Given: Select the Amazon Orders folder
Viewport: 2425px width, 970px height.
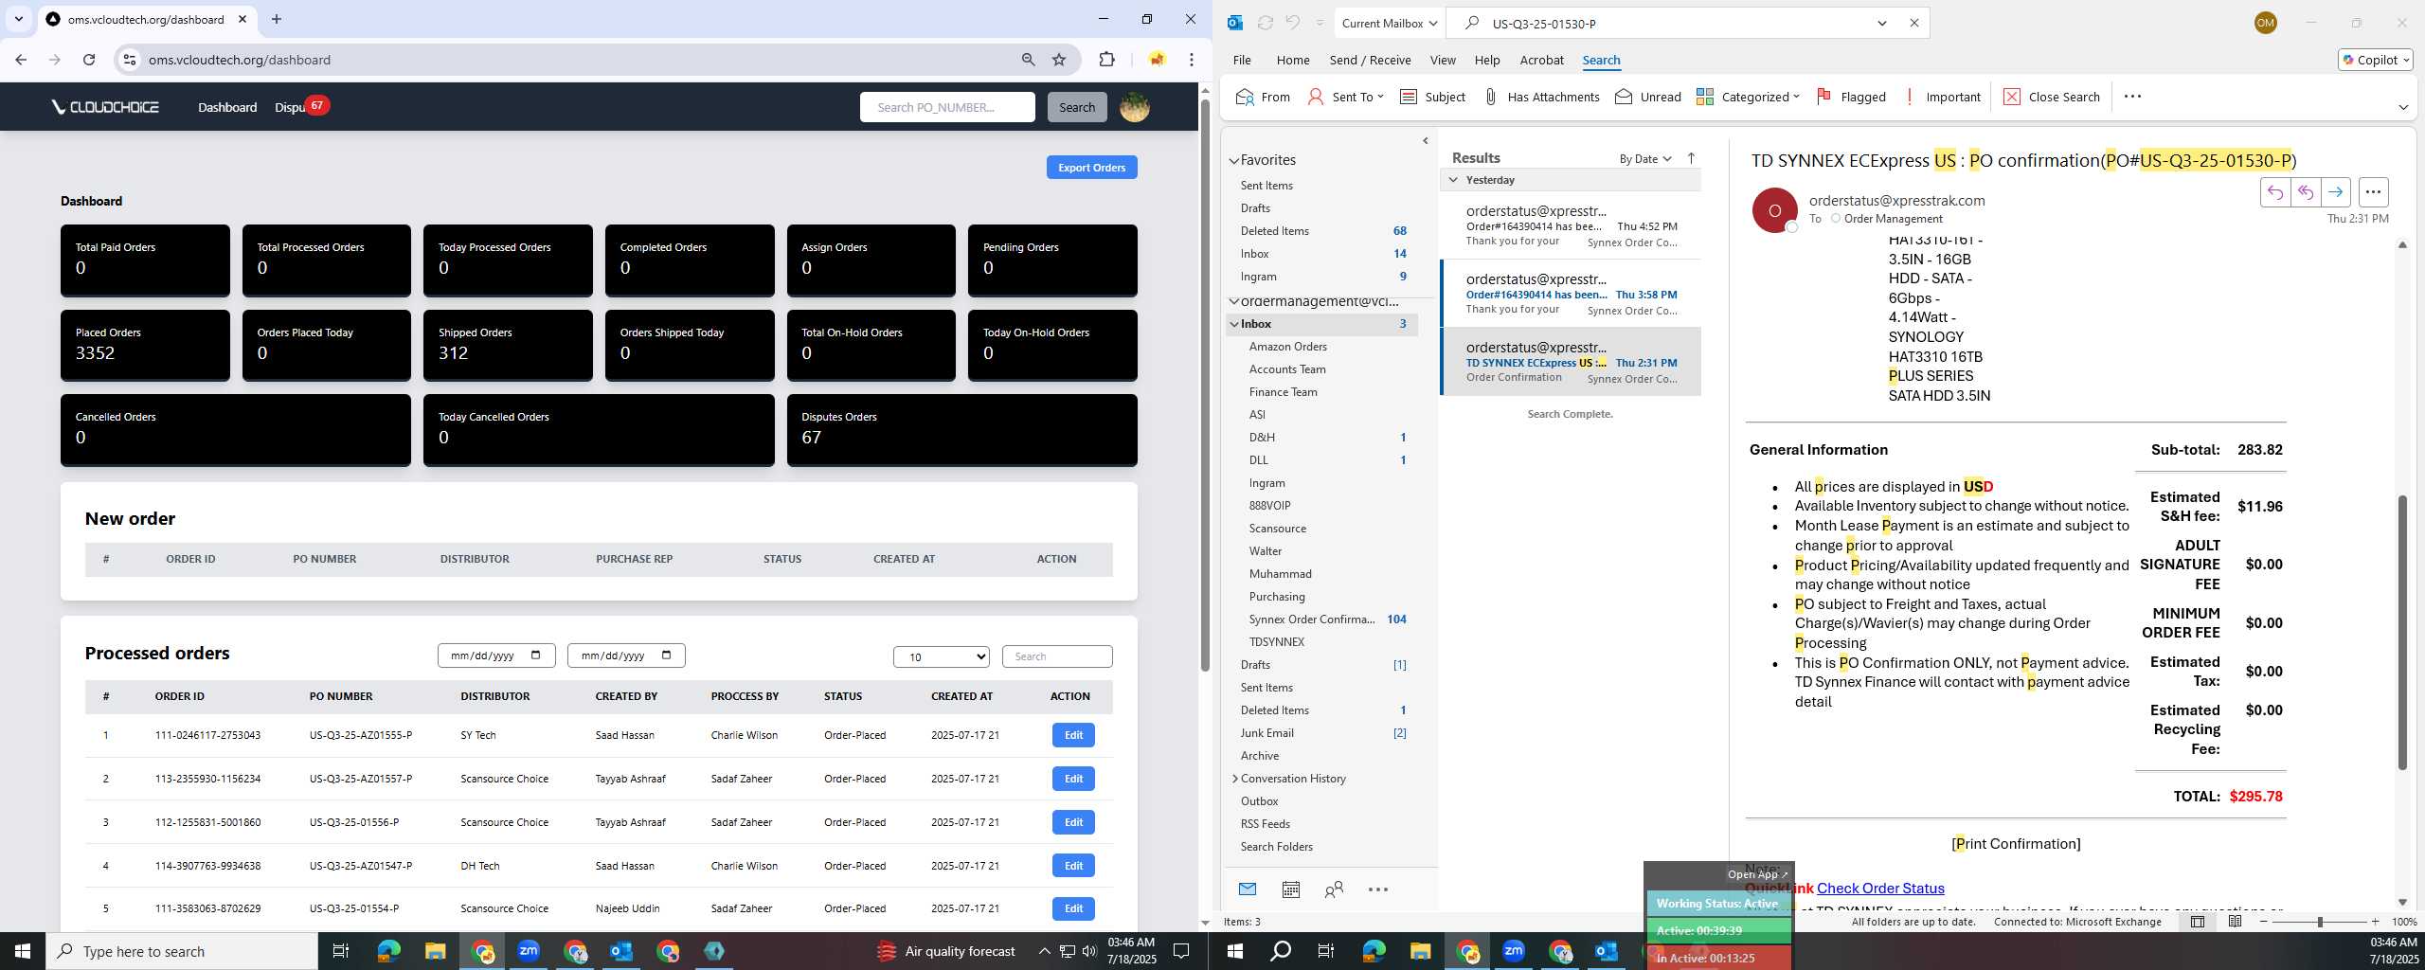Looking at the screenshot, I should (1287, 346).
